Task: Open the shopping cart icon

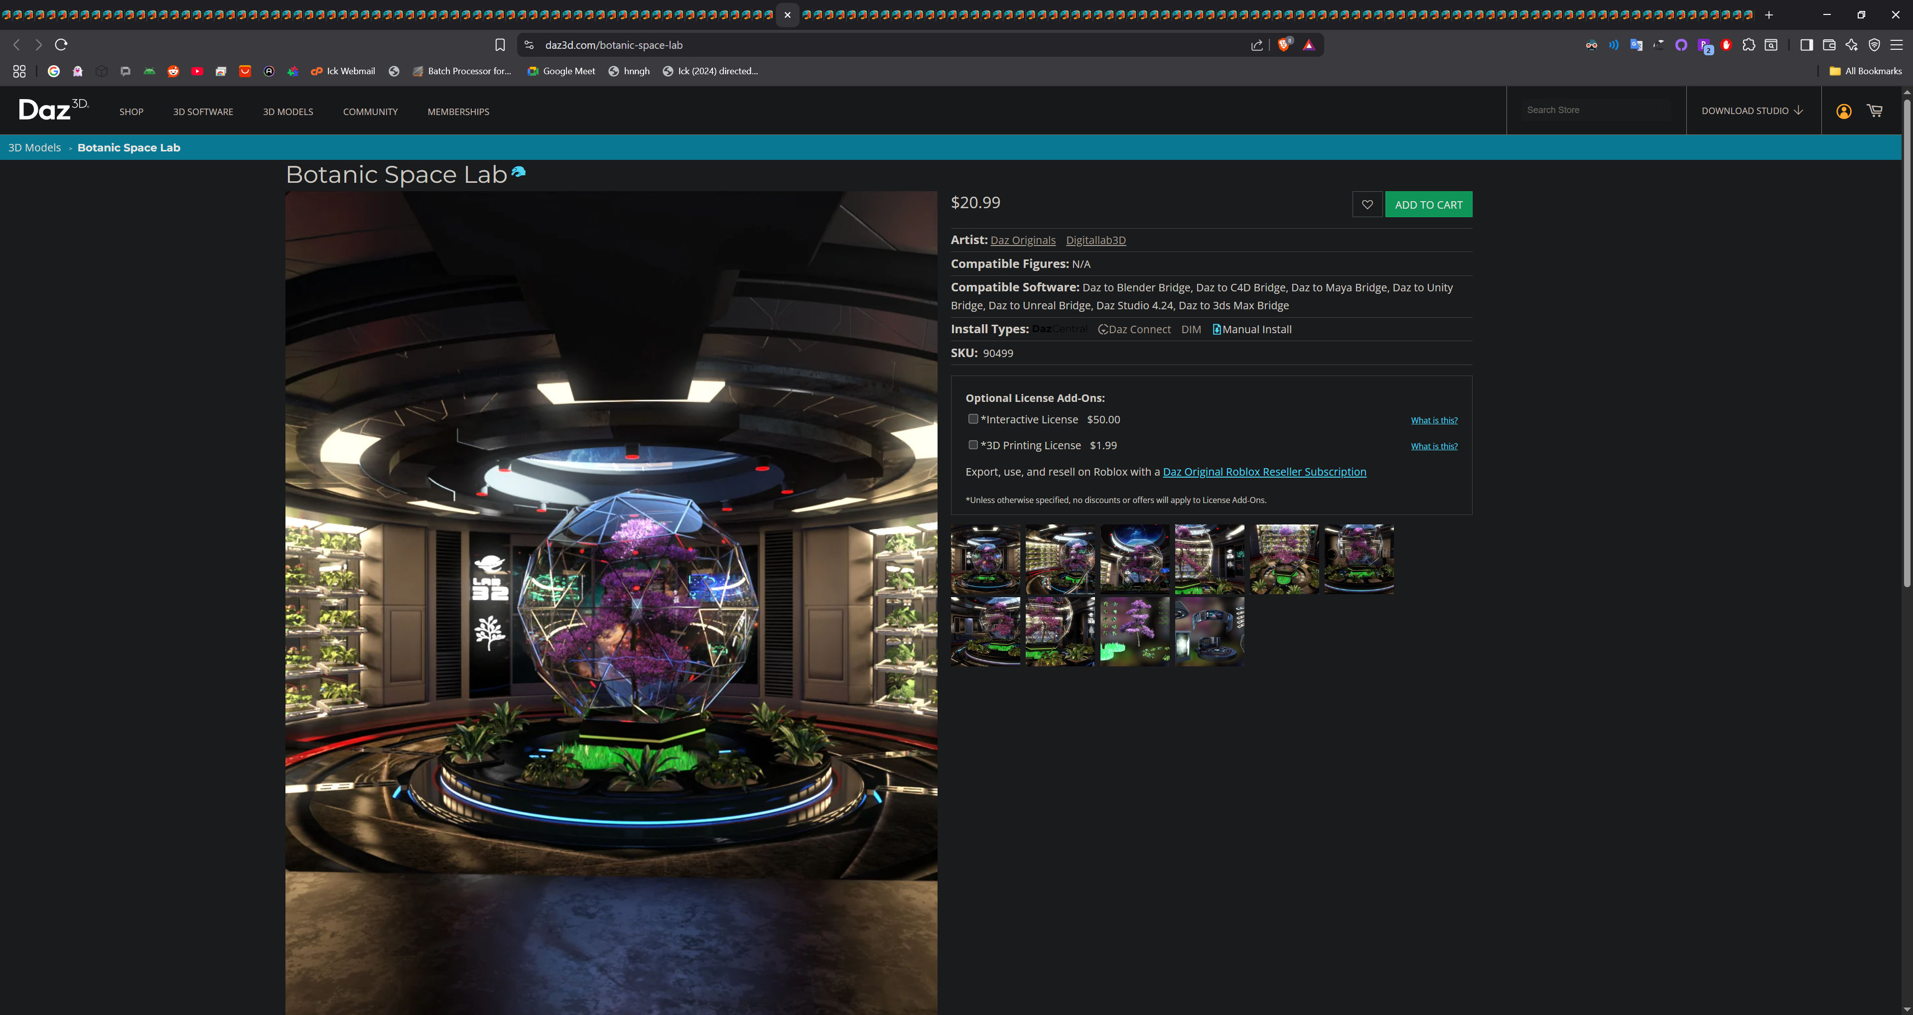Action: coord(1874,111)
